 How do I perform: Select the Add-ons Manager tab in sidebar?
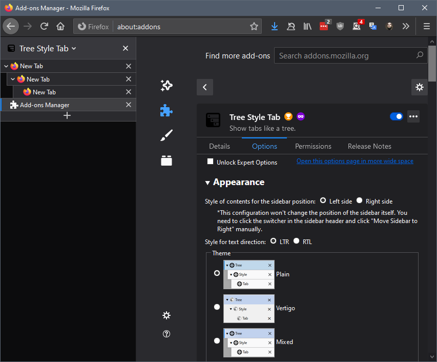[68, 105]
